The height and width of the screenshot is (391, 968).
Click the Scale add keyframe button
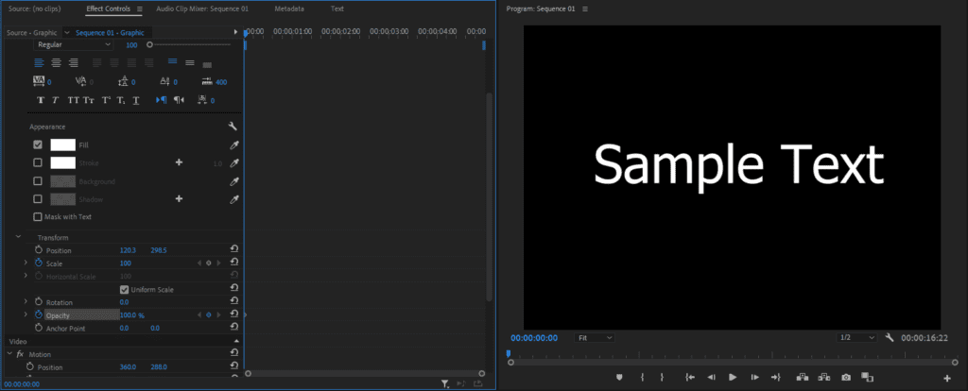[x=208, y=263]
